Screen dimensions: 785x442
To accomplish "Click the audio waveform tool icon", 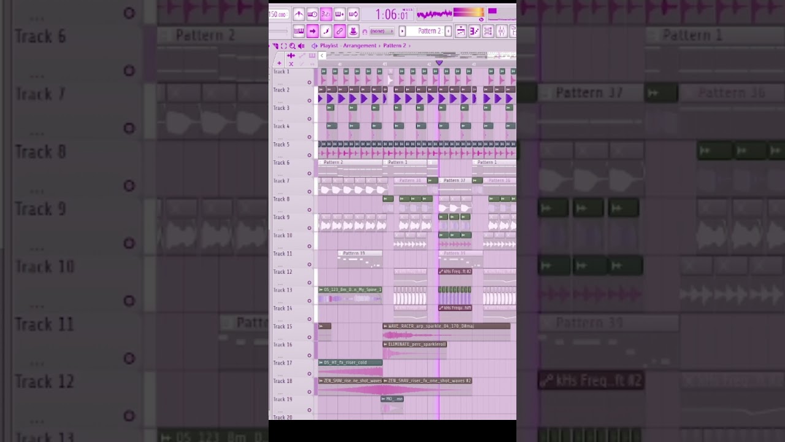I will click(291, 56).
